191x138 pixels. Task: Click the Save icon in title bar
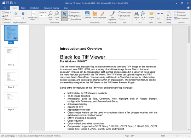coord(7,3)
